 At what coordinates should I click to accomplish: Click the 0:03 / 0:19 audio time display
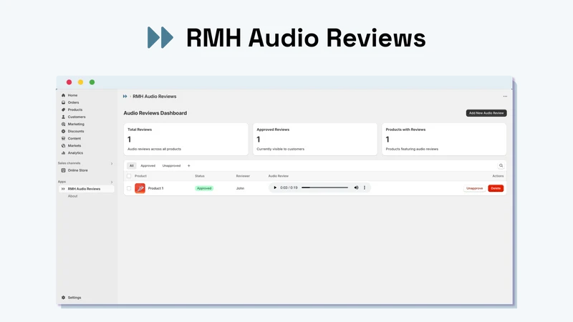289,187
